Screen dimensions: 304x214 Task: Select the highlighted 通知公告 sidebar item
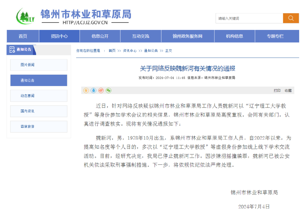[39, 80]
